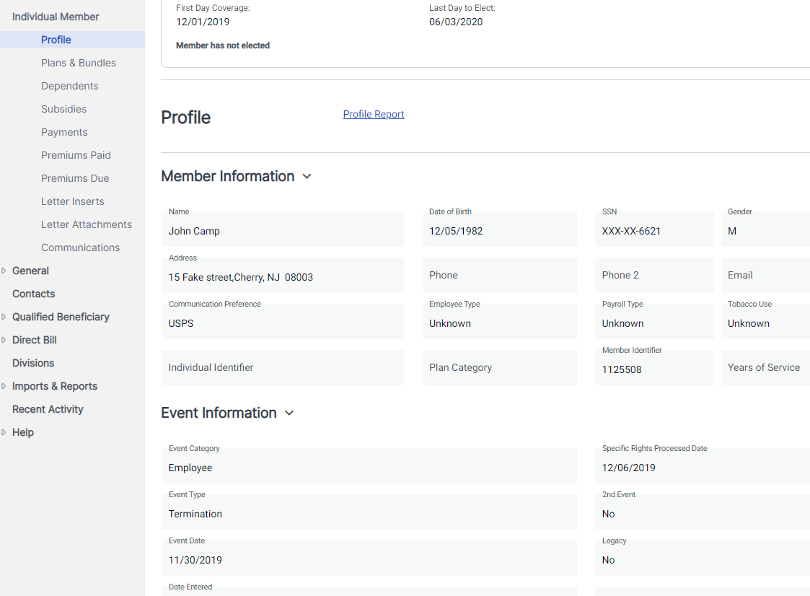Click the Imports & Reports label

coord(55,386)
